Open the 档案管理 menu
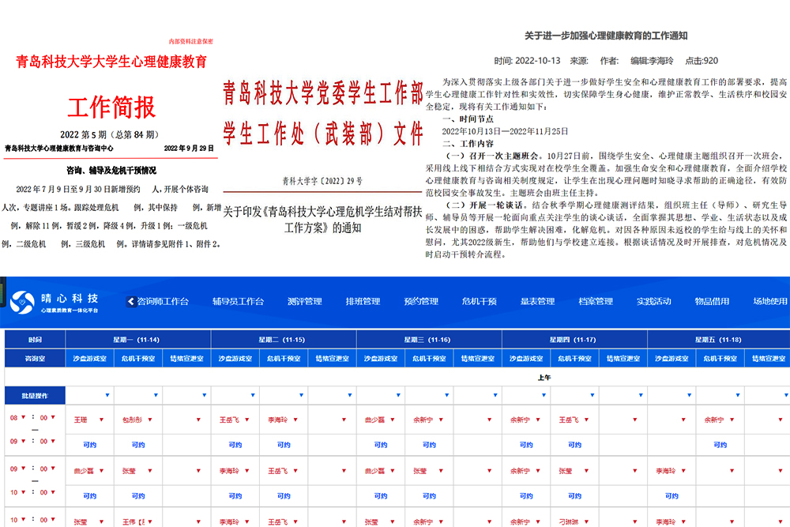The image size is (790, 527). point(595,301)
